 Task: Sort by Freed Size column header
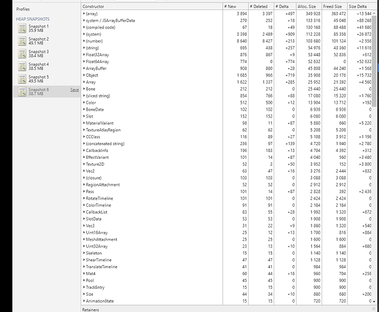coord(335,6)
